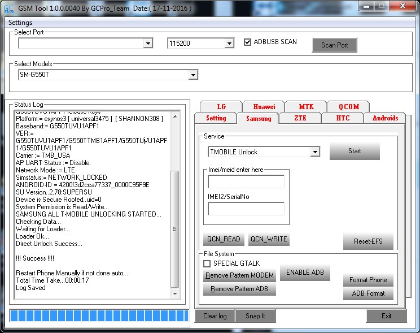Image resolution: width=420 pixels, height=333 pixels.
Task: Click the blue progress bar
Action: (99, 315)
